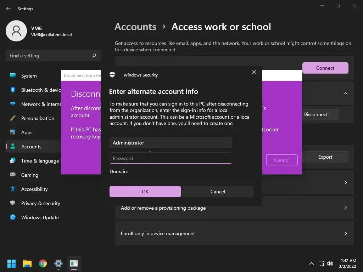Click the VM6 user avatar

tap(16, 31)
